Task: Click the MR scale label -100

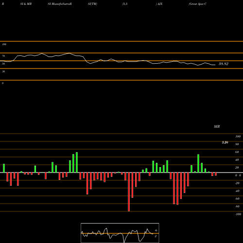Action: [x=238, y=214]
